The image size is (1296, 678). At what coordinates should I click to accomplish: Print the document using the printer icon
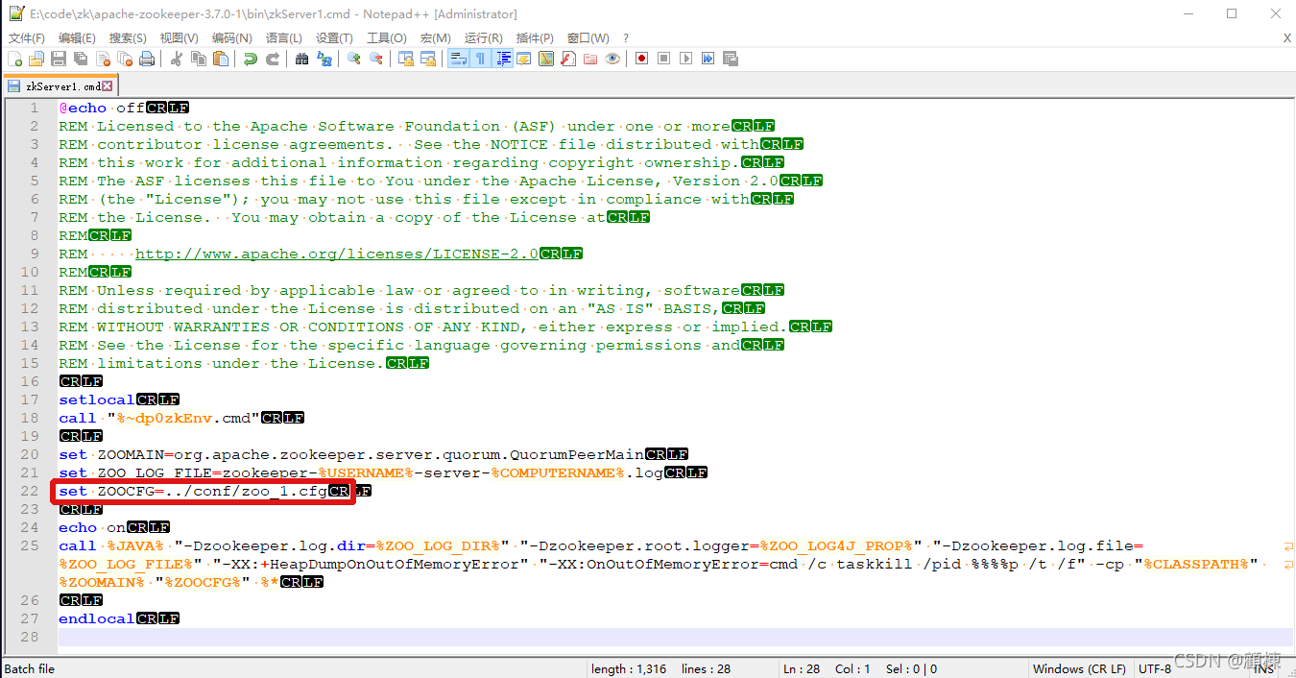(147, 59)
